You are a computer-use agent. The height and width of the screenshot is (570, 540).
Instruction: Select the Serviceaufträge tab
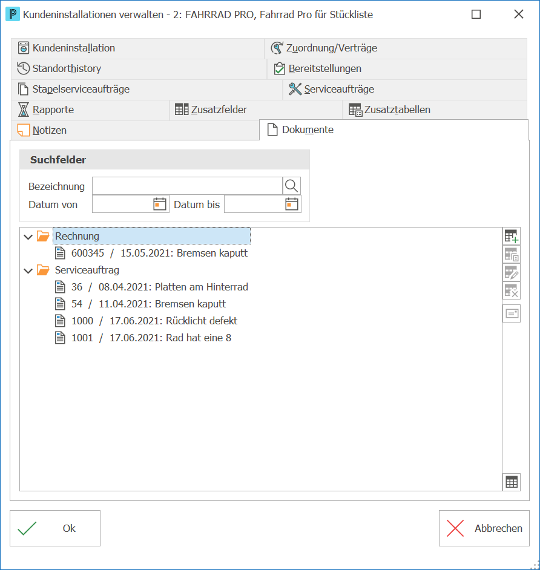pyautogui.click(x=405, y=90)
